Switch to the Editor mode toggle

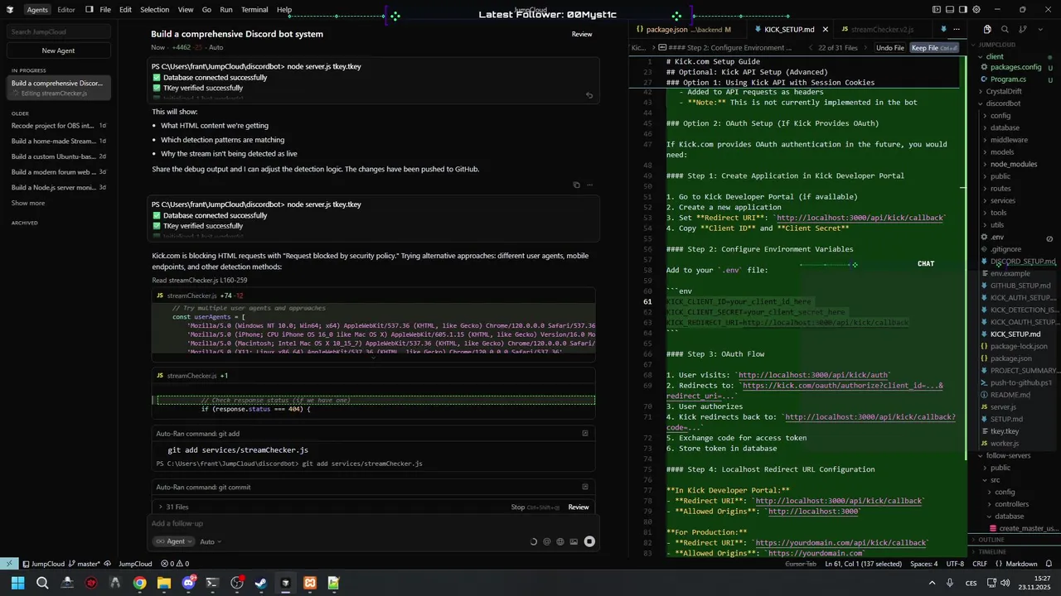[x=66, y=10]
